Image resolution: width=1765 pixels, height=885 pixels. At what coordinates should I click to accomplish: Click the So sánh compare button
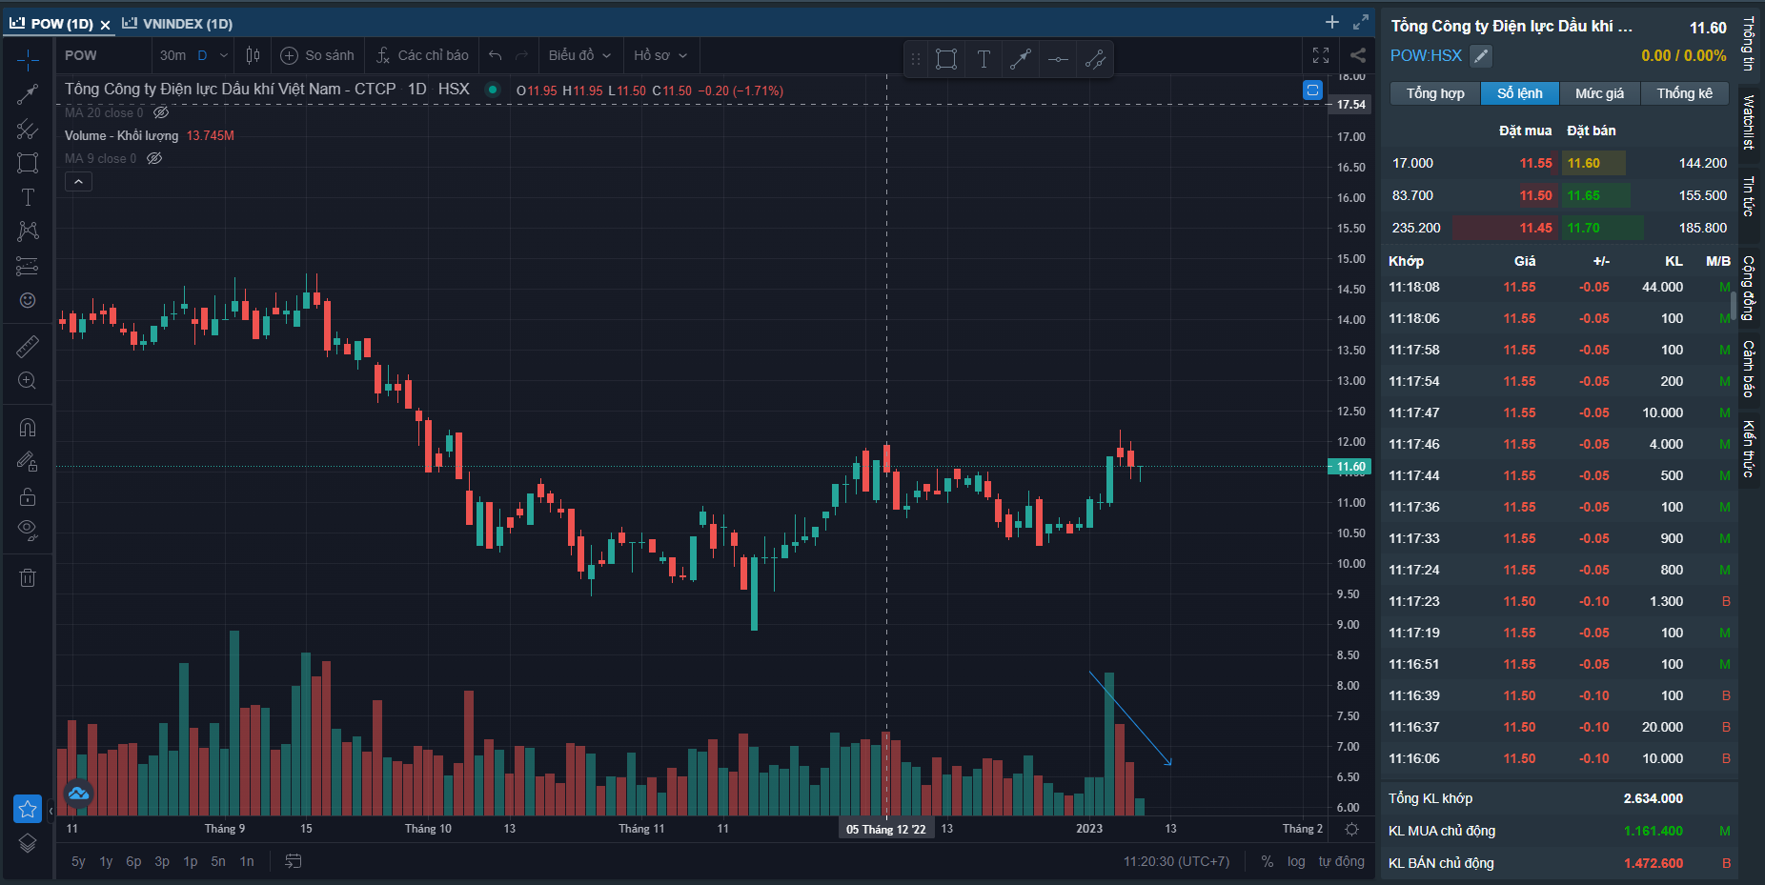(317, 55)
